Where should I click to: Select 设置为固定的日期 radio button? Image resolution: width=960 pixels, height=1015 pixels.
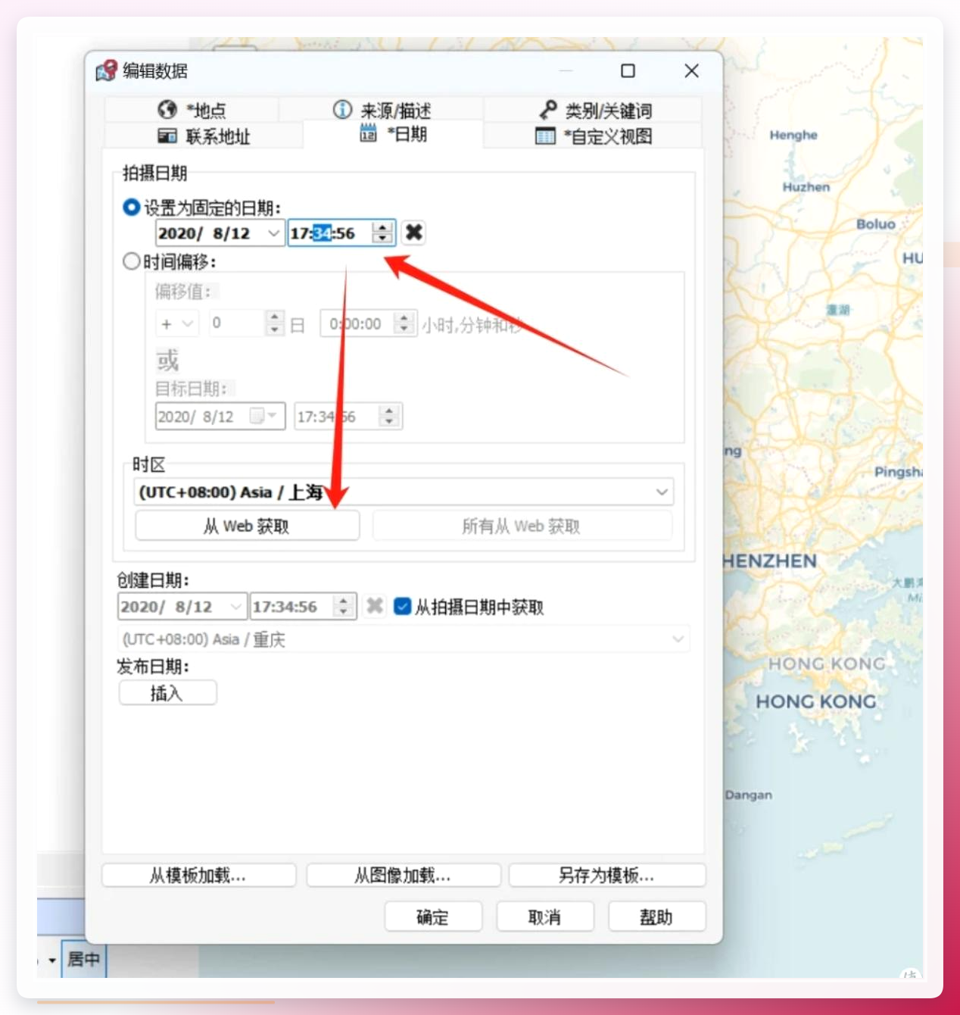tap(131, 207)
